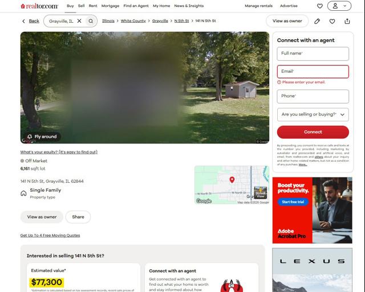
Task: Follow the Illinois breadcrumb link
Action: [x=108, y=21]
